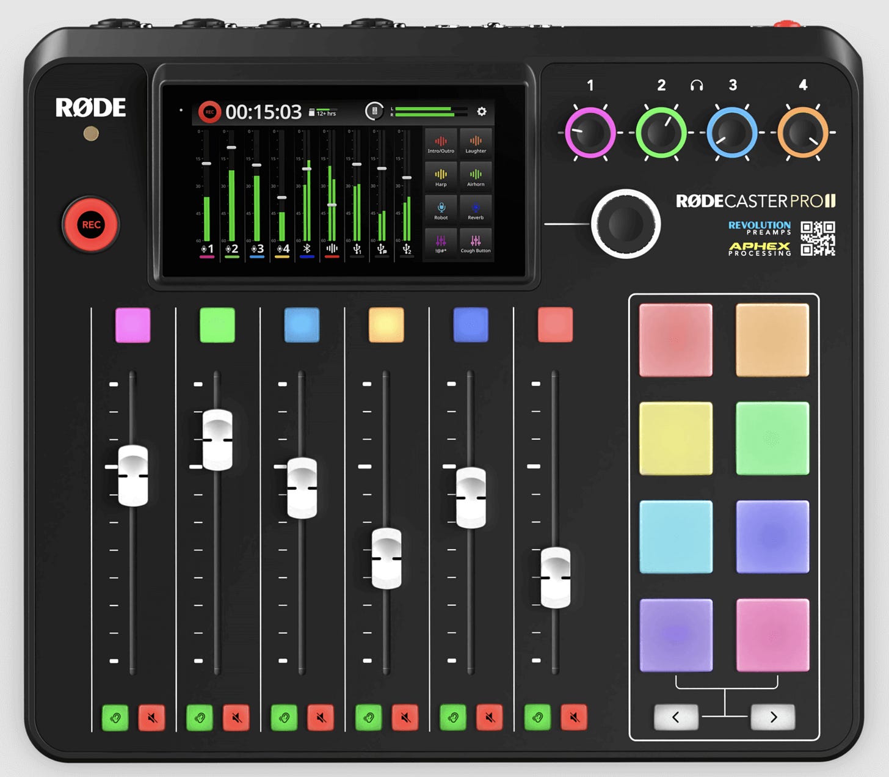Select microphone channel 3 icon on touchscreen
This screenshot has height=777, width=889.
point(257,249)
